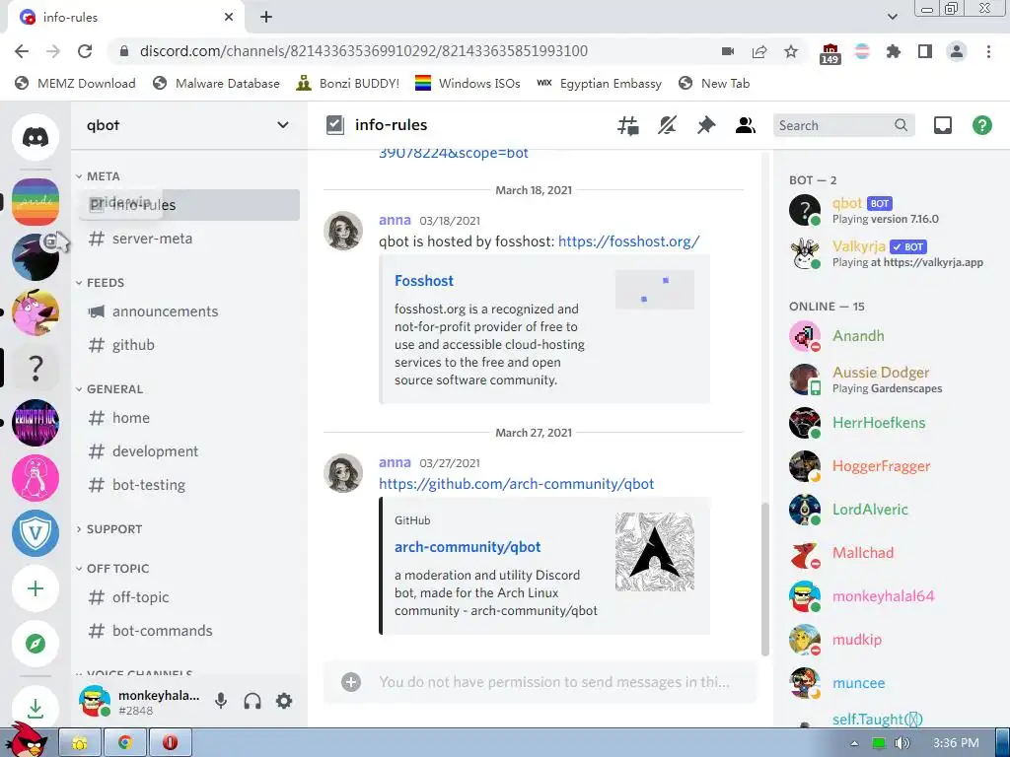Open Explore Public Servers compass icon

pos(36,644)
